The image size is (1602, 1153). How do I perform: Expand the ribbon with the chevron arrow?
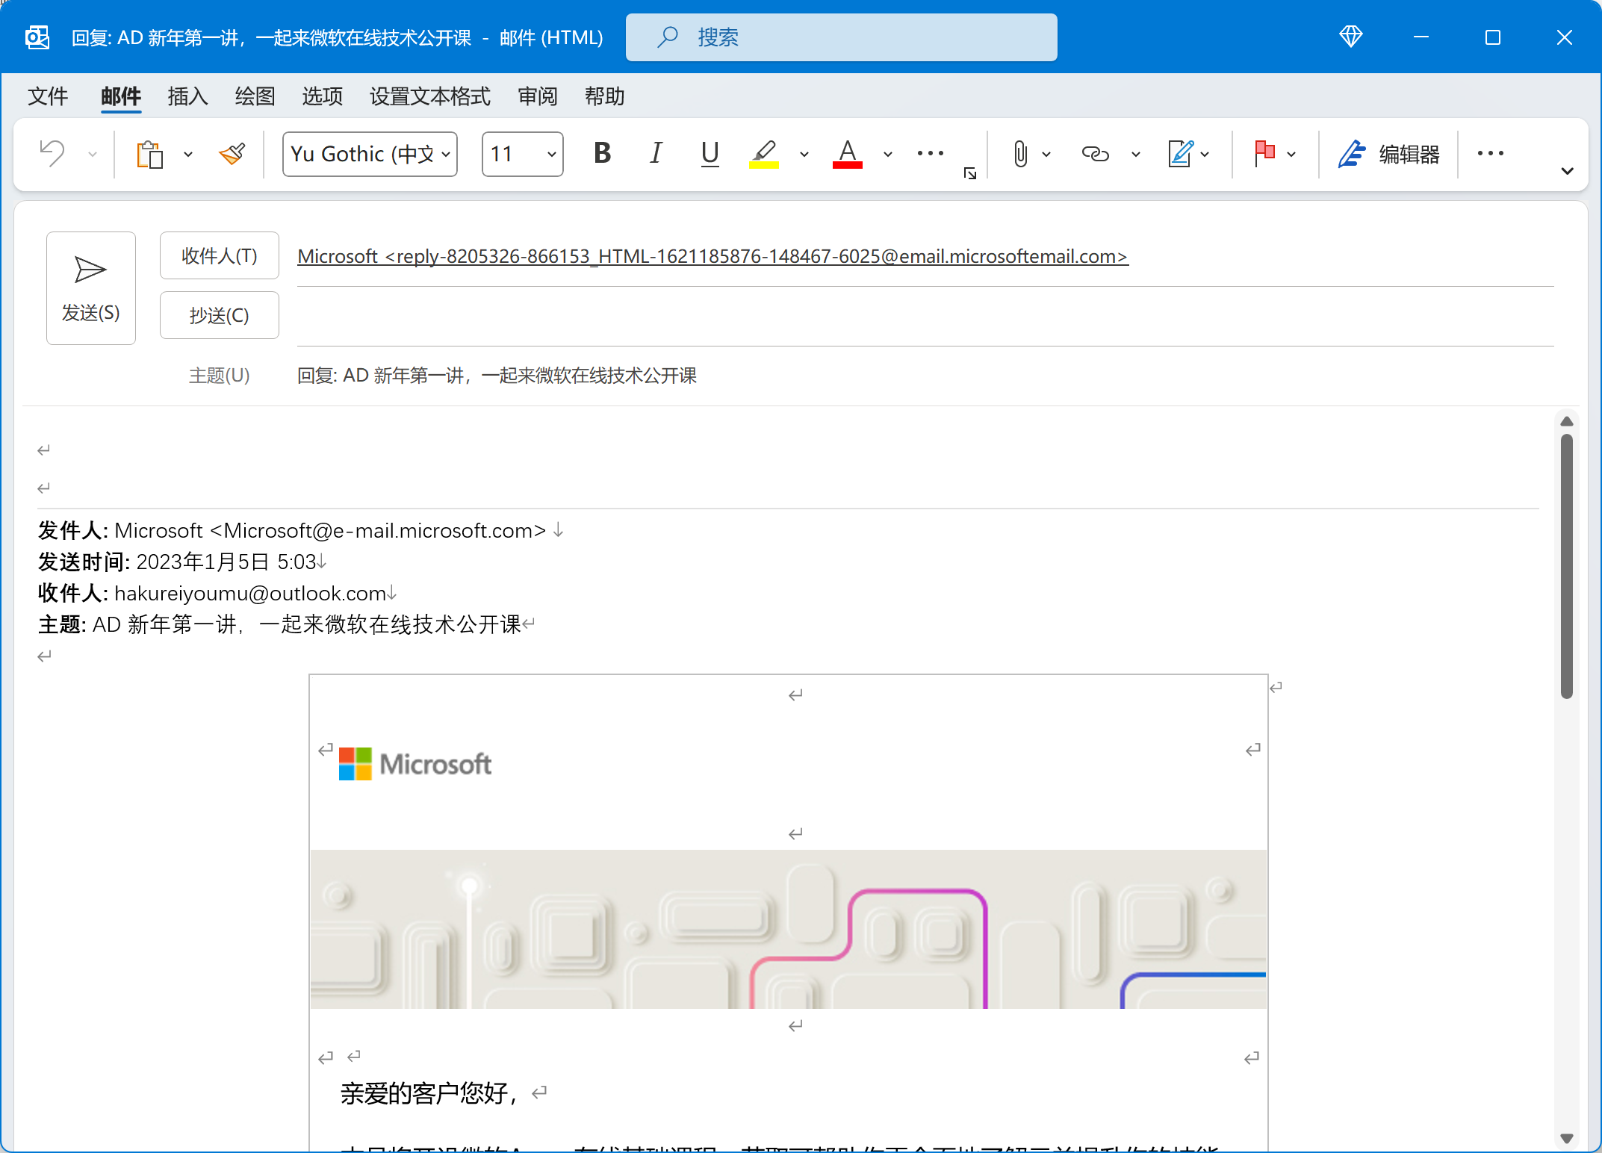coord(1567,171)
